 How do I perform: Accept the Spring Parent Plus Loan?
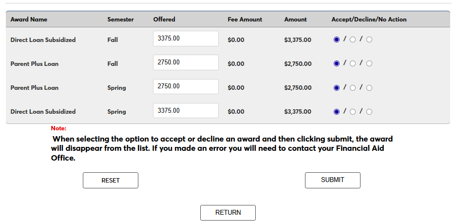pos(337,88)
